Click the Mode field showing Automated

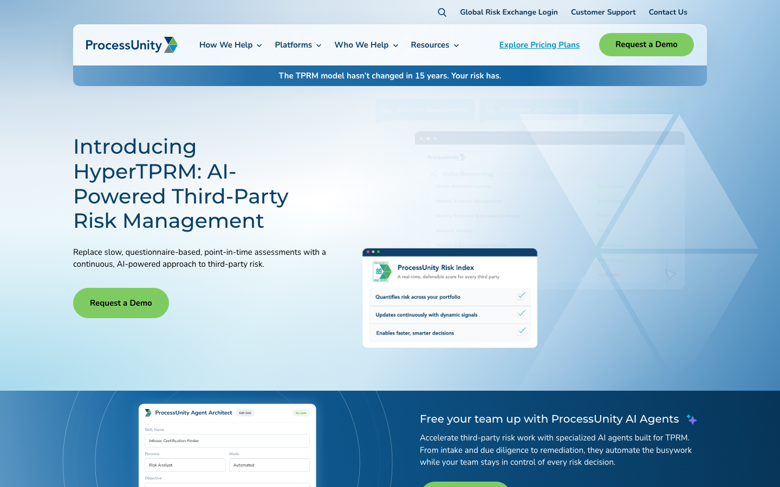[x=269, y=465]
